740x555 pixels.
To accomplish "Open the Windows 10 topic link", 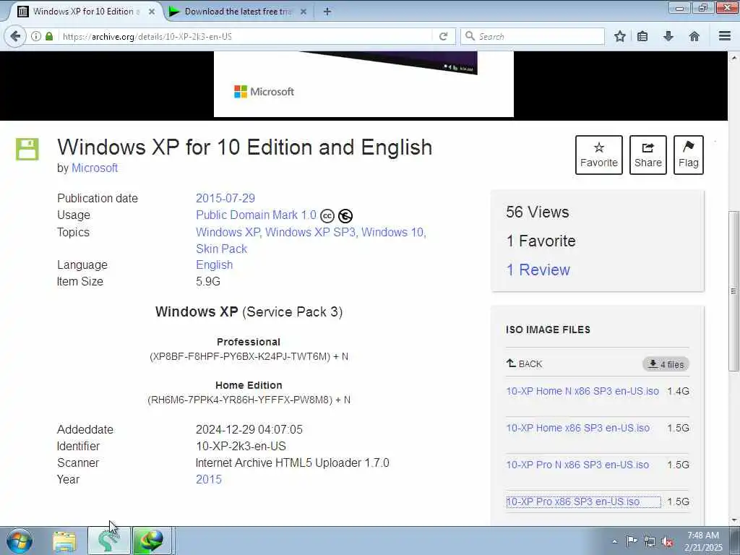I will coord(392,232).
